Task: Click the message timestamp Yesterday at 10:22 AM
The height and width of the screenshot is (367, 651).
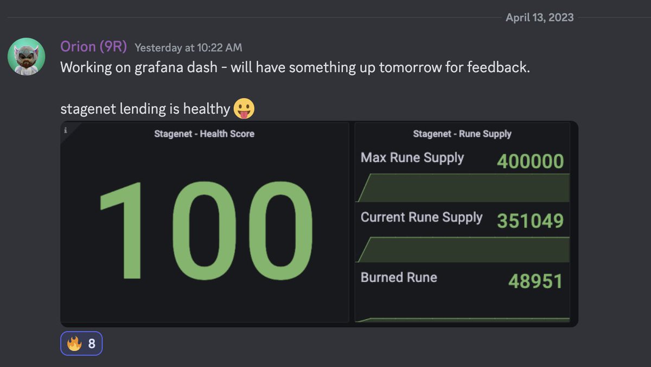Action: coord(188,48)
